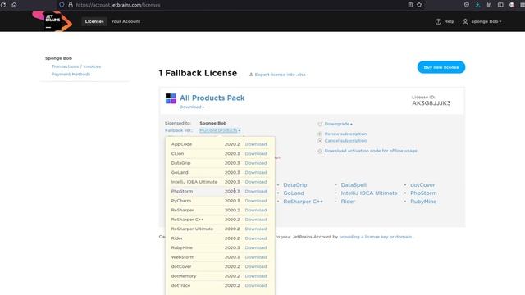The image size is (525, 295).
Task: Click activation code download icon
Action: [x=320, y=151]
